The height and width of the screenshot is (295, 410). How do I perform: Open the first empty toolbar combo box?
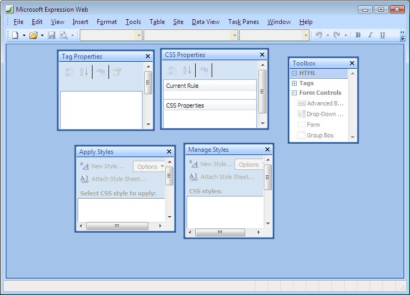point(111,35)
